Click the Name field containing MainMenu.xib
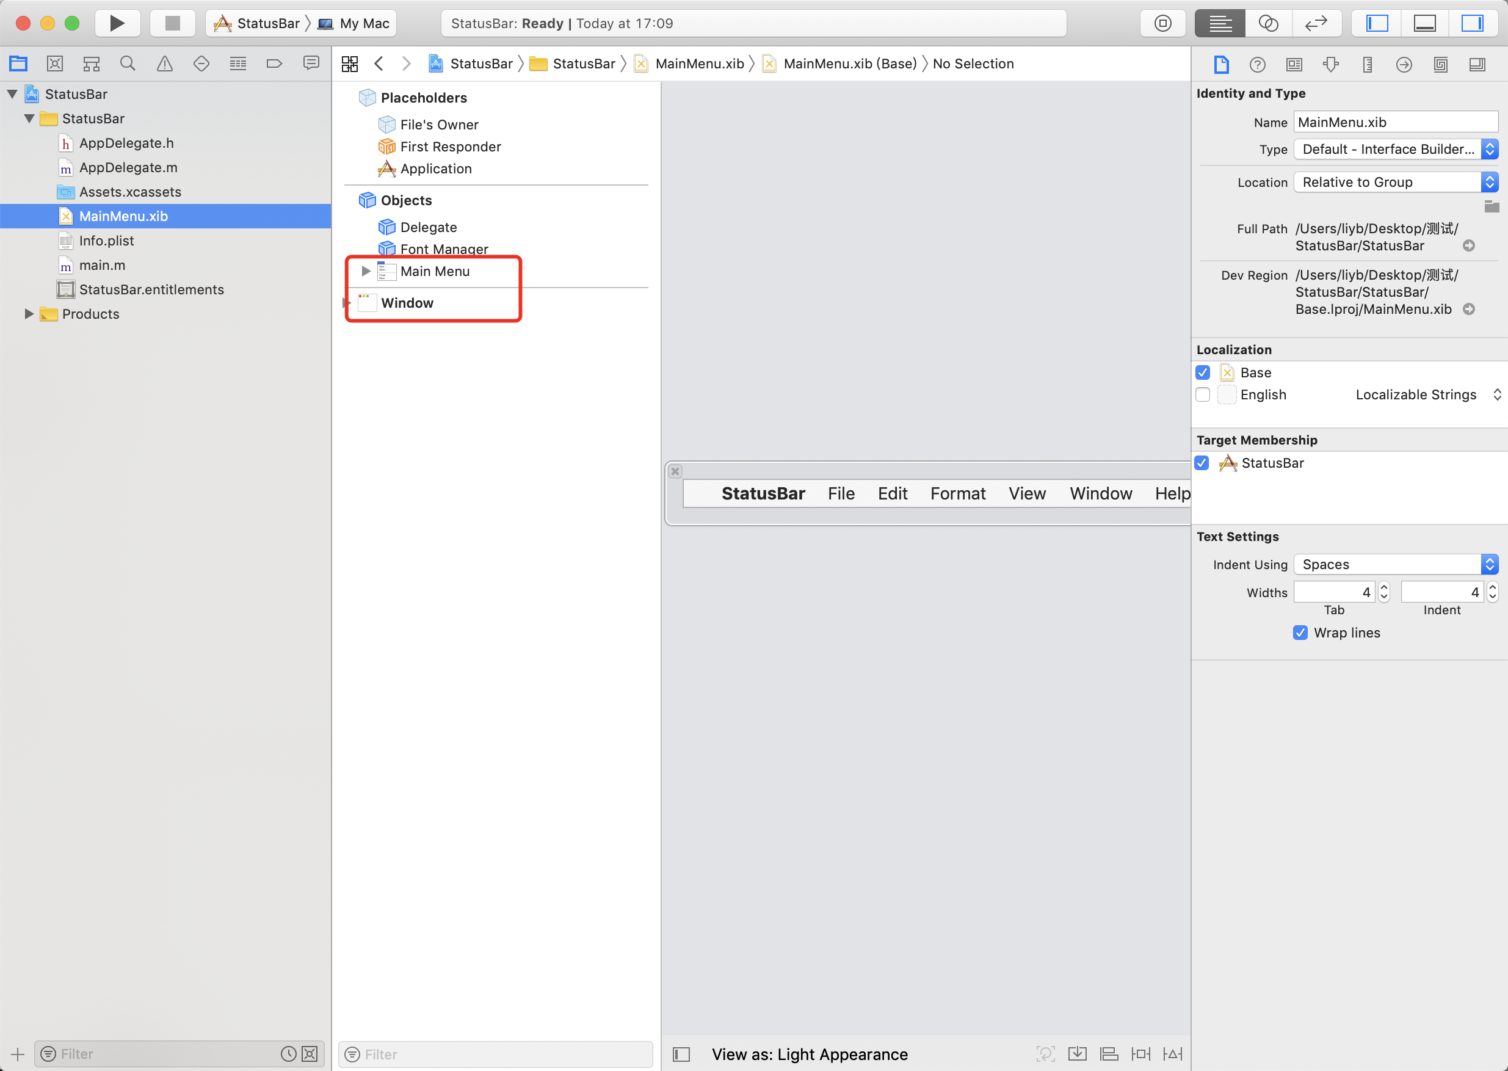Image resolution: width=1508 pixels, height=1071 pixels. coord(1394,122)
